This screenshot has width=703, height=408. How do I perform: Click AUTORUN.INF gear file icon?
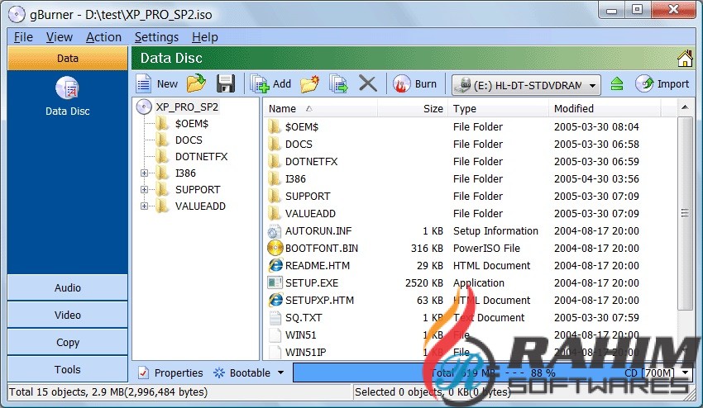pos(274,231)
